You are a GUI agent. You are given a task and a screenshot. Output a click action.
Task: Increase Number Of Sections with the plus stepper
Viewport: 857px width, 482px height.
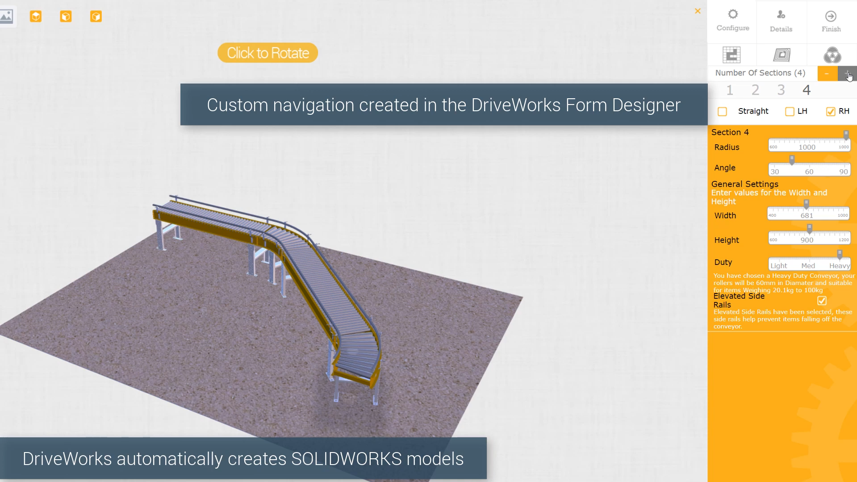coord(848,73)
